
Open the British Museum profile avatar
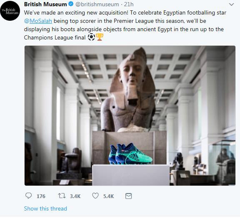(10, 11)
